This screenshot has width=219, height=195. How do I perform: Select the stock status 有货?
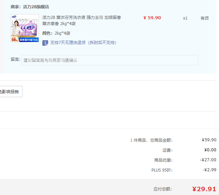point(205,18)
